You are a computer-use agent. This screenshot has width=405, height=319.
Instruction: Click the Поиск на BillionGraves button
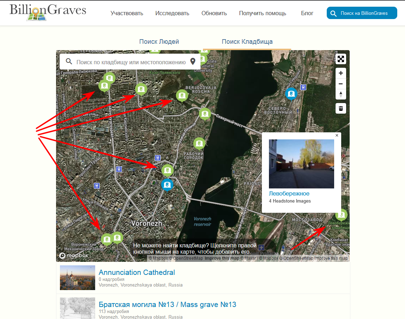click(x=362, y=13)
